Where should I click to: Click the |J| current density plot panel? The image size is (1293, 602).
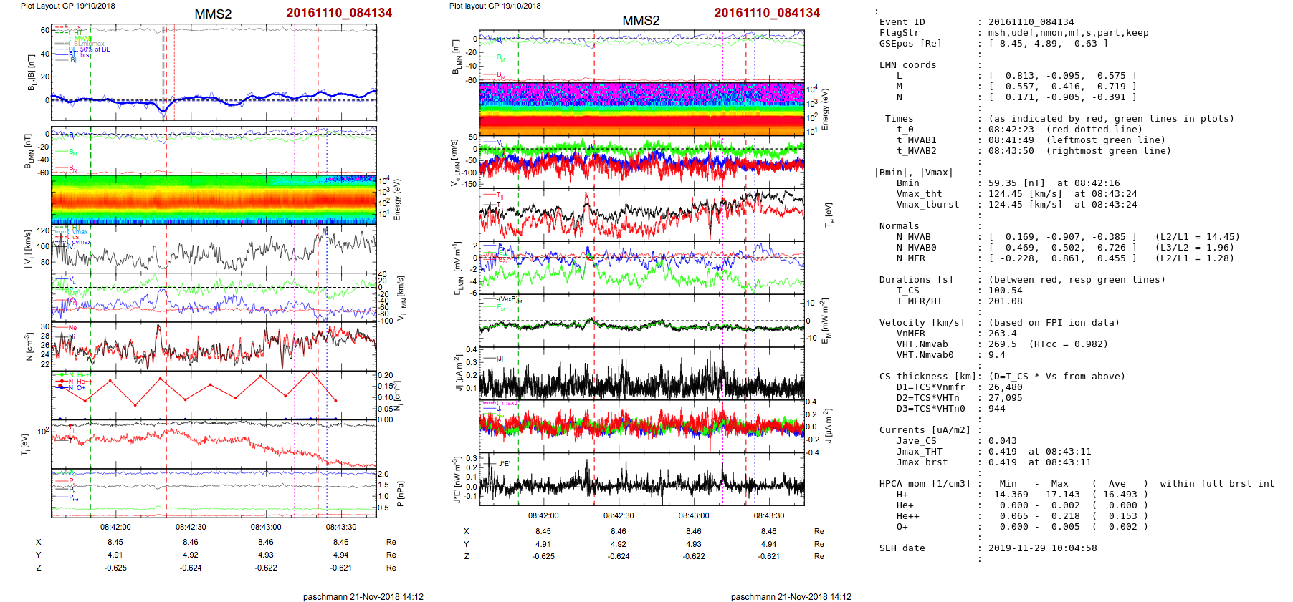[x=641, y=374]
